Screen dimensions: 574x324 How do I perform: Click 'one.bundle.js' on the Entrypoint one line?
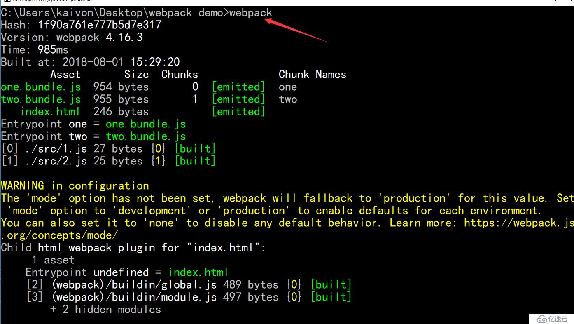[x=146, y=124]
